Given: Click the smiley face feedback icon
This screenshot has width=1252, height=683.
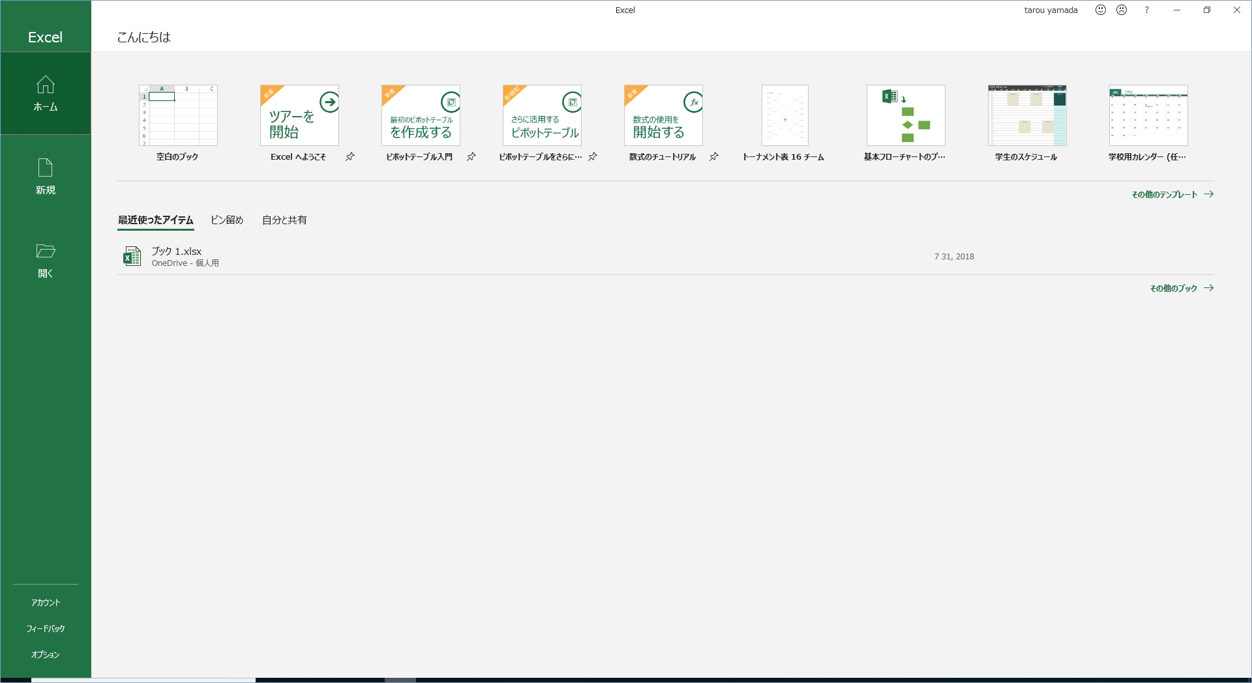Looking at the screenshot, I should click(x=1101, y=10).
